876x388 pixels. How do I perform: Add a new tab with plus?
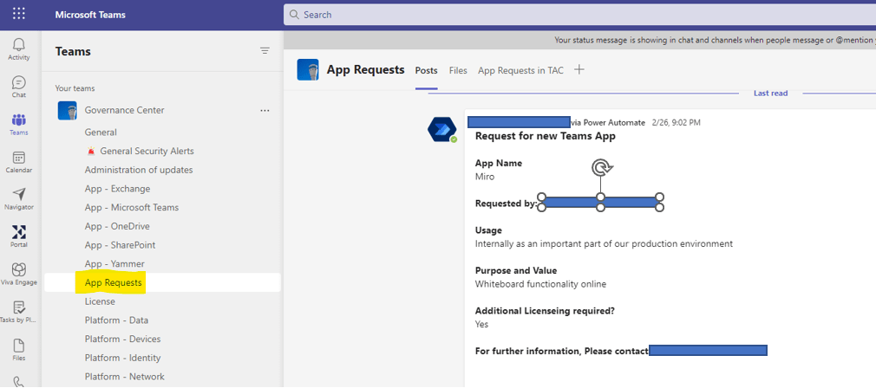[x=579, y=70]
